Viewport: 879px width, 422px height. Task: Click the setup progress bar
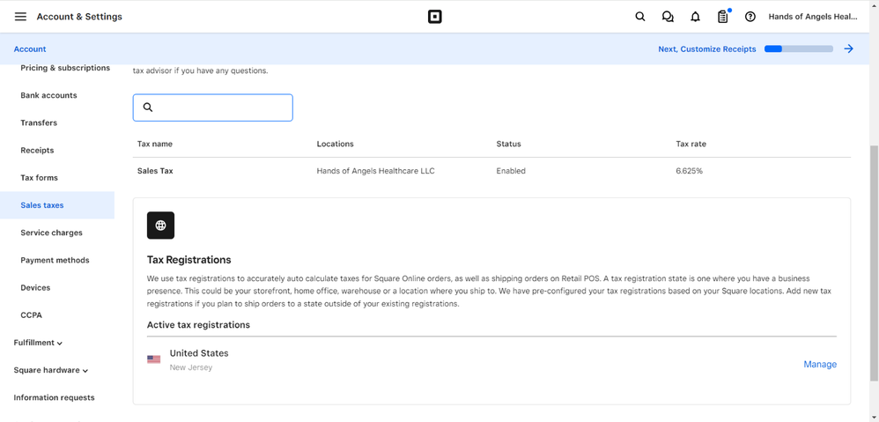[x=798, y=49]
